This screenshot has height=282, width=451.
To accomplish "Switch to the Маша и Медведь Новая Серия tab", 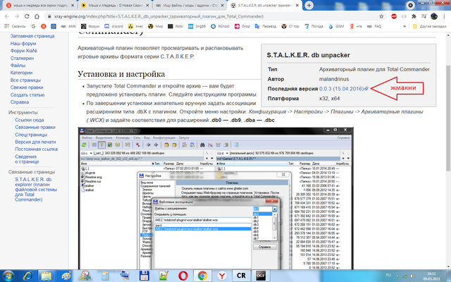I will [x=115, y=6].
